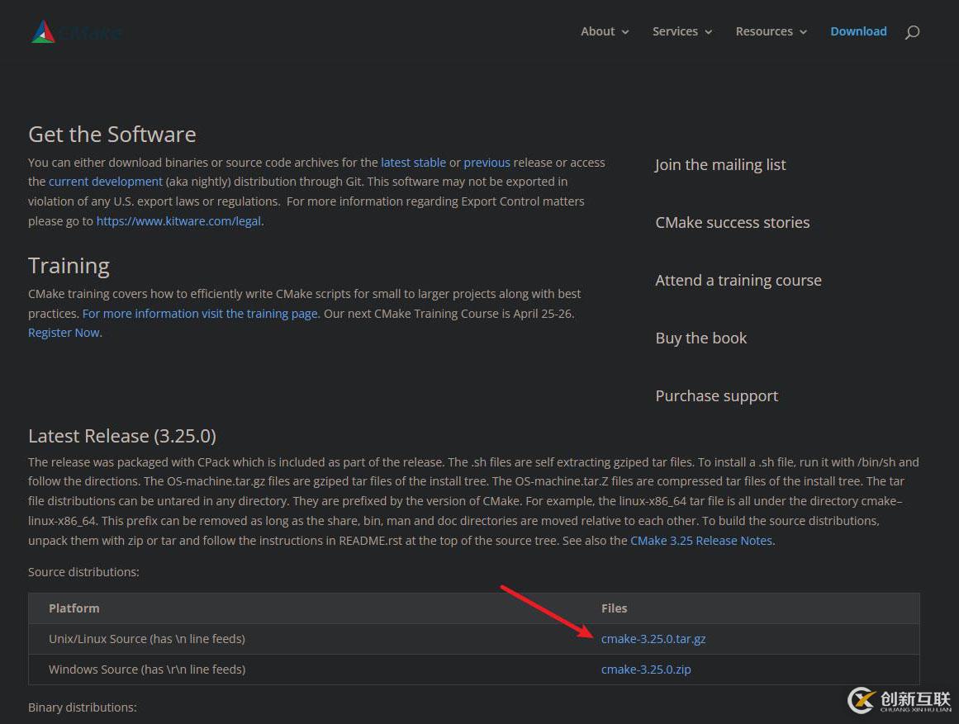Open the CMake 3.25 Release Notes link

(701, 541)
